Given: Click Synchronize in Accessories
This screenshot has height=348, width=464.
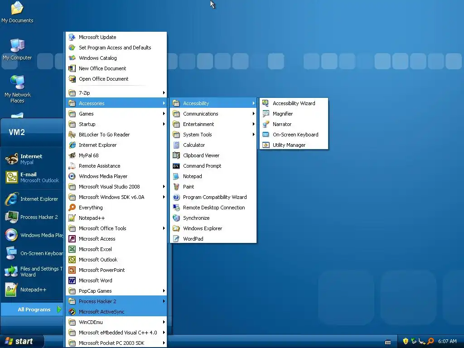Looking at the screenshot, I should (213, 218).
